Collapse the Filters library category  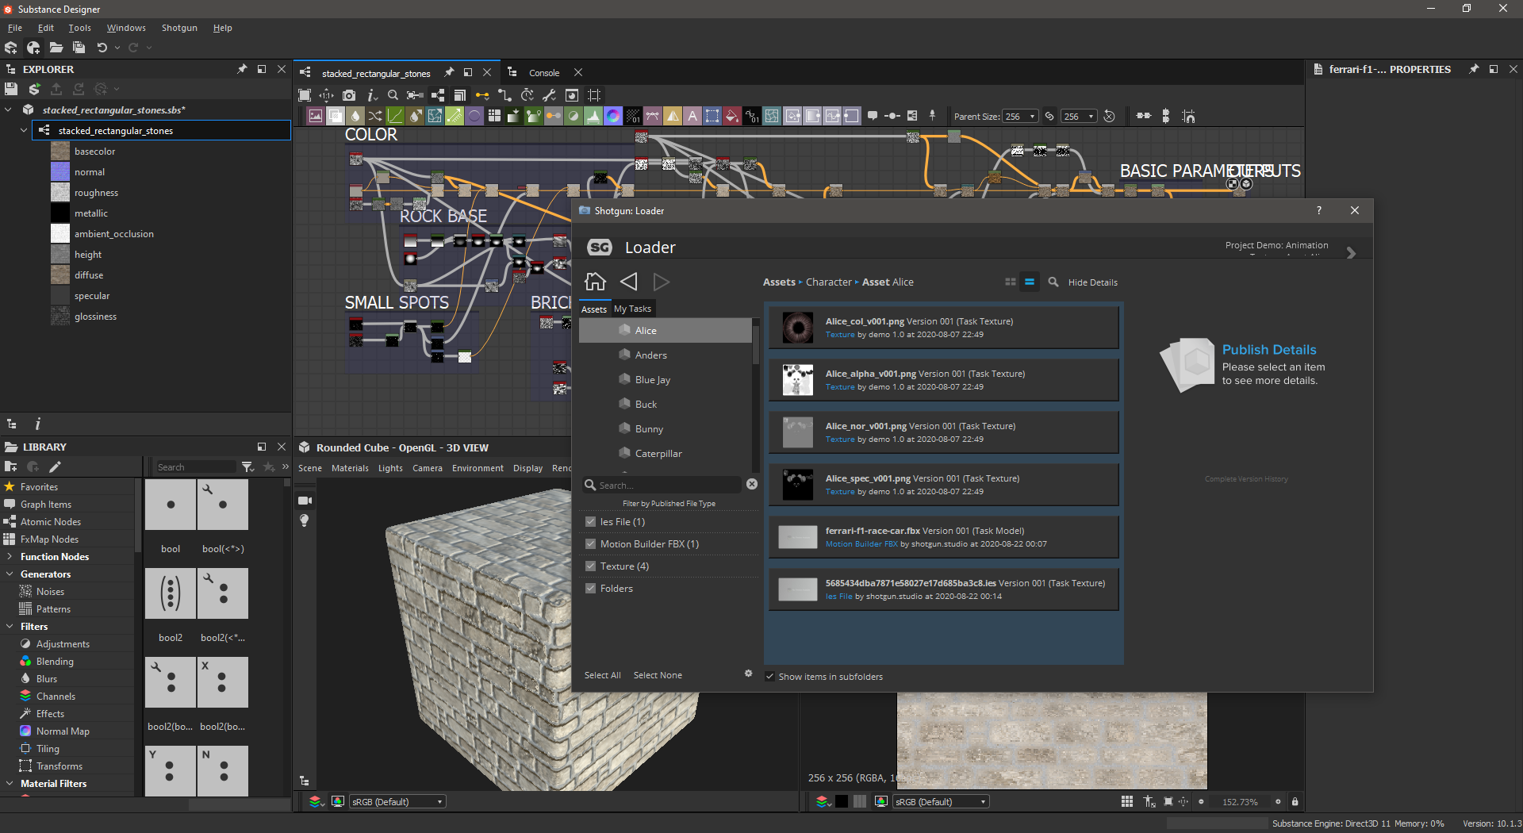[x=9, y=627]
